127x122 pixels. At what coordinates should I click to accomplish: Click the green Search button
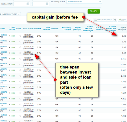[94, 11]
